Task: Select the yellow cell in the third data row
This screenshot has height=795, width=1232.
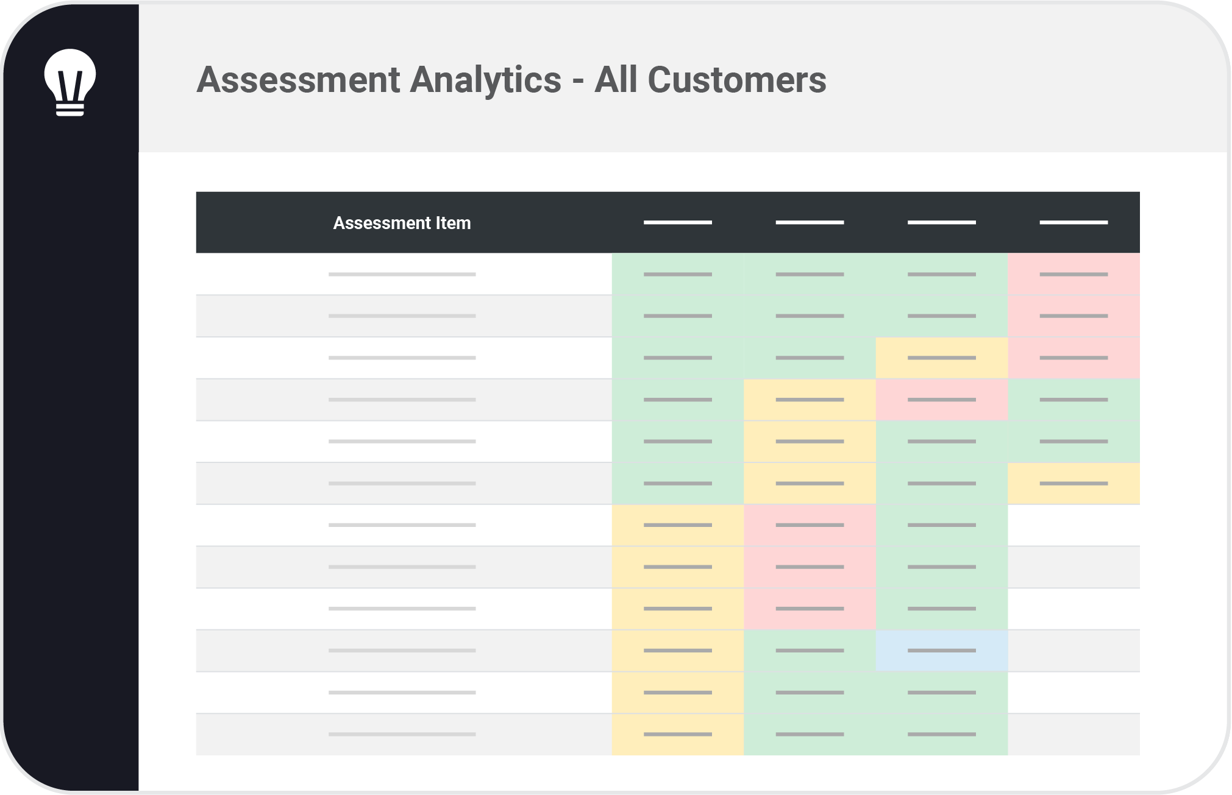Action: (x=942, y=358)
